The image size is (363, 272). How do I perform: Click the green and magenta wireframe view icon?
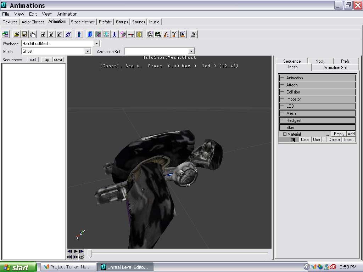98,34
